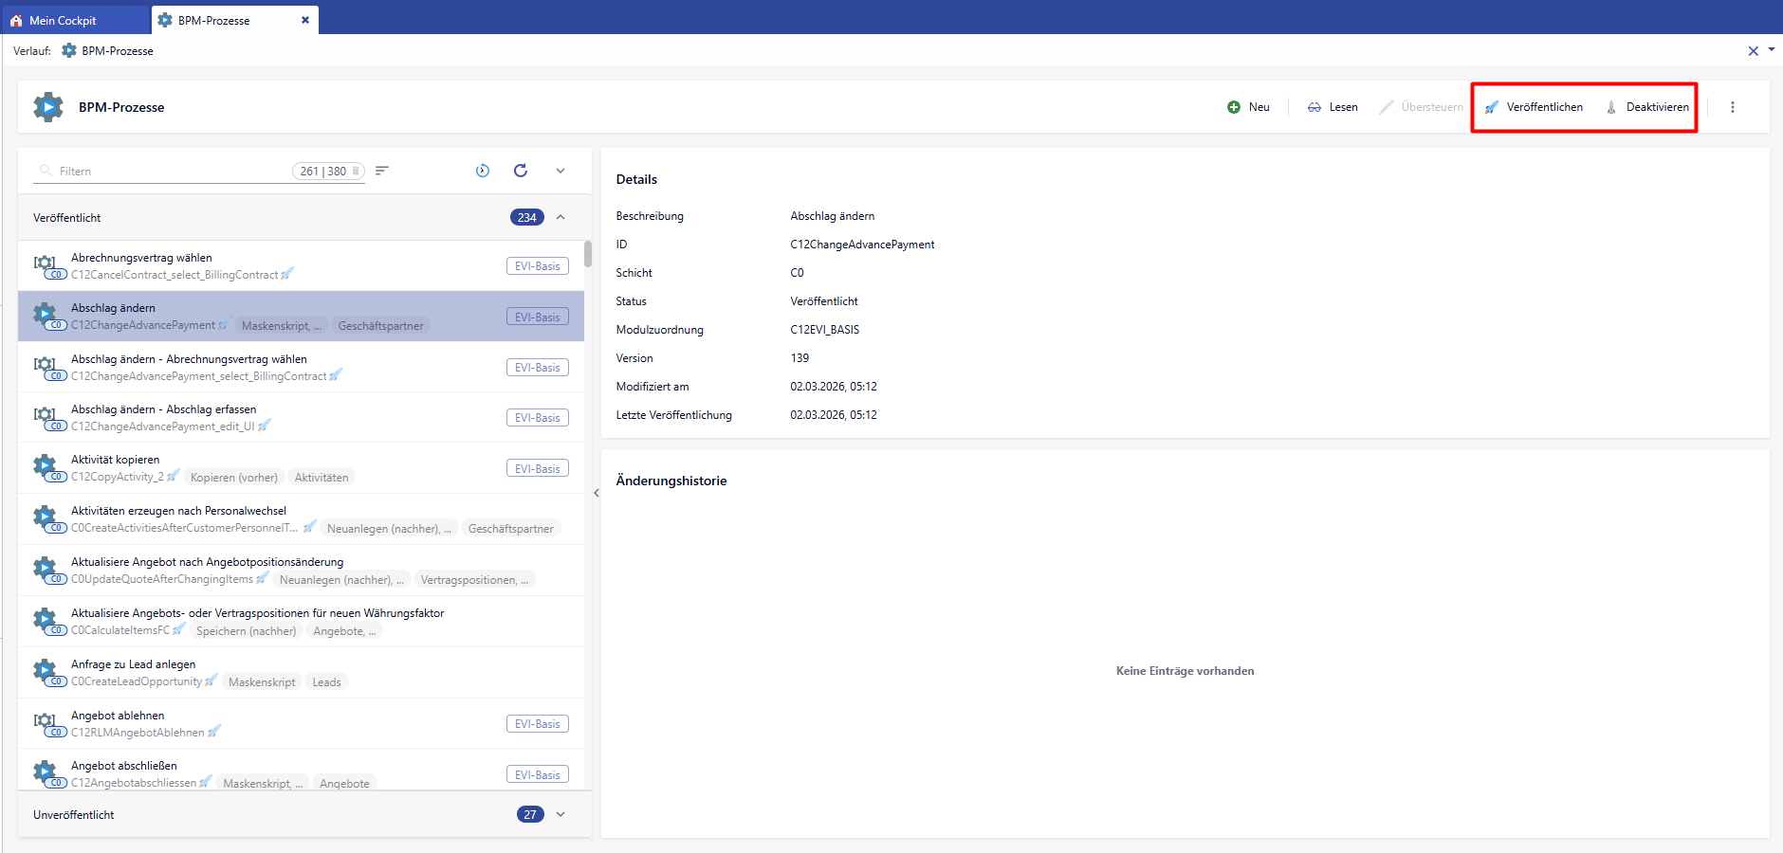The image size is (1783, 853).
Task: Click Deaktivieren in the toolbar
Action: (1647, 107)
